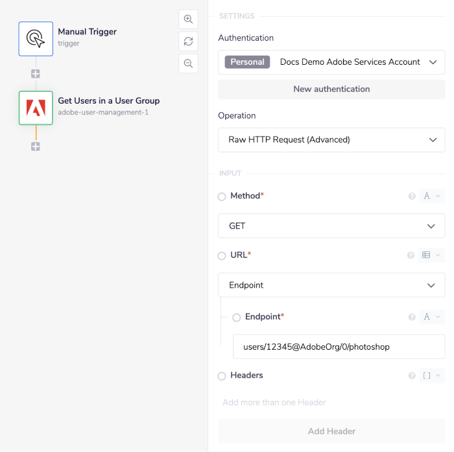The width and height of the screenshot is (454, 452).
Task: Click the New authentication button
Action: (x=331, y=89)
